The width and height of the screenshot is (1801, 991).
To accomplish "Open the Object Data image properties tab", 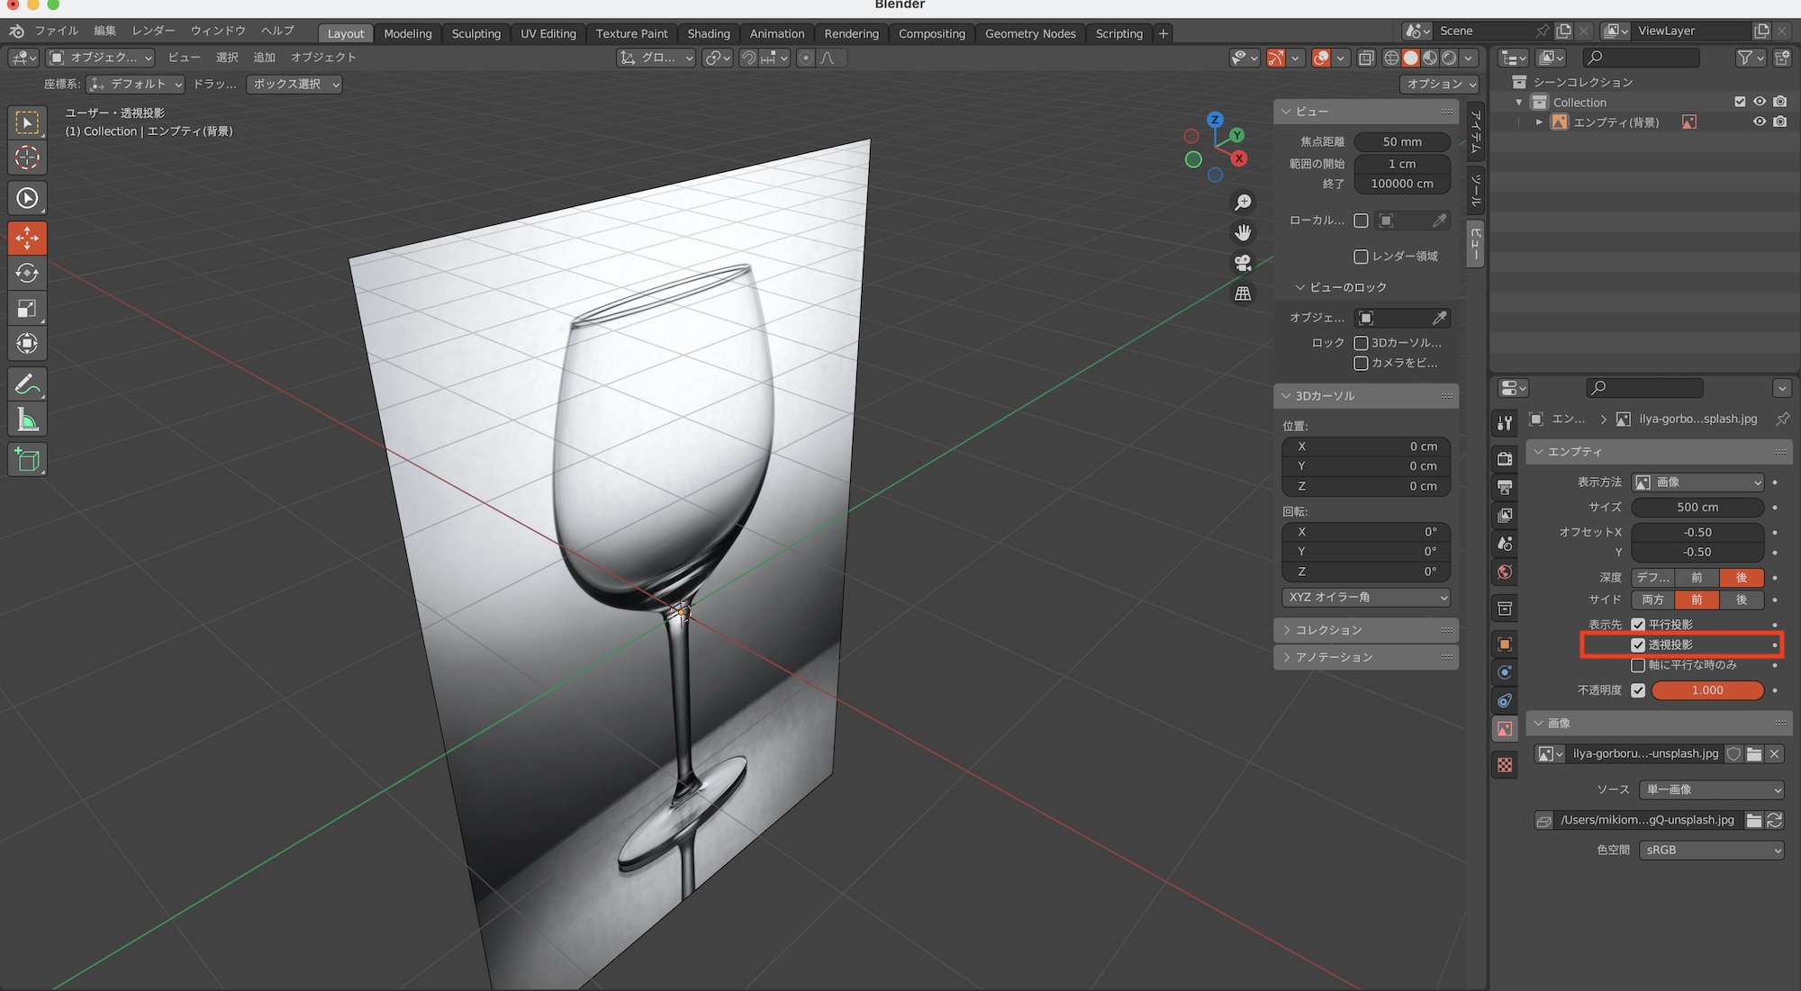I will [1505, 728].
